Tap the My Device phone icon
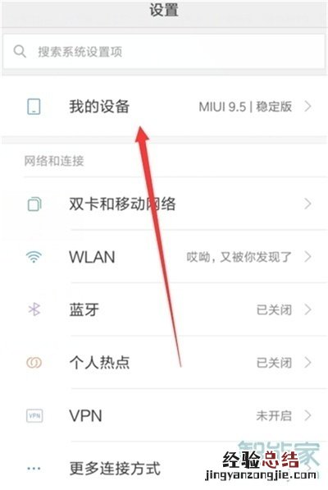Screen dimensions: 328x490 (x=34, y=107)
